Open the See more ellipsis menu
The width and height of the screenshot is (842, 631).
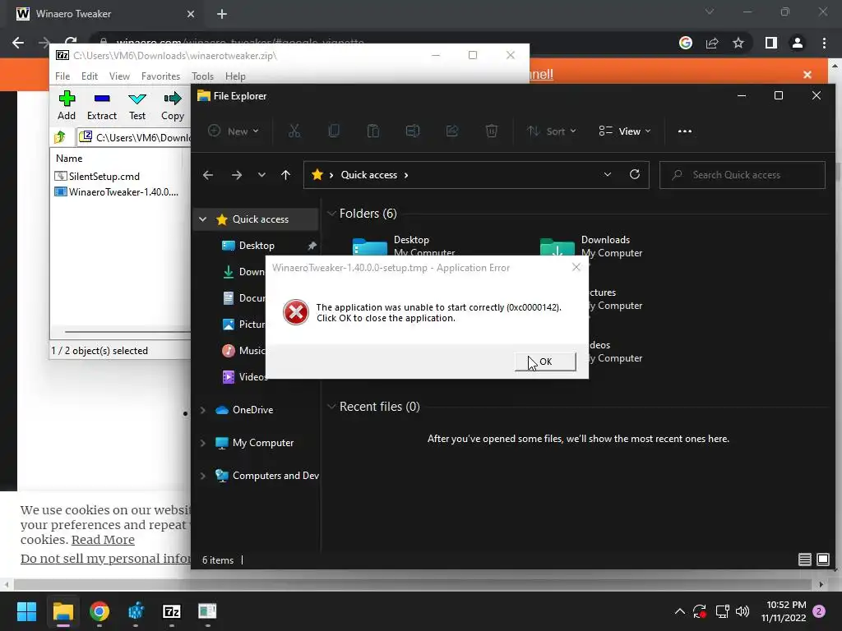(685, 131)
